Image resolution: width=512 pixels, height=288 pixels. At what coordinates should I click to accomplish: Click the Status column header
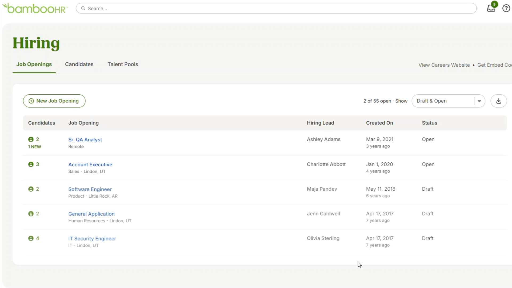click(429, 123)
